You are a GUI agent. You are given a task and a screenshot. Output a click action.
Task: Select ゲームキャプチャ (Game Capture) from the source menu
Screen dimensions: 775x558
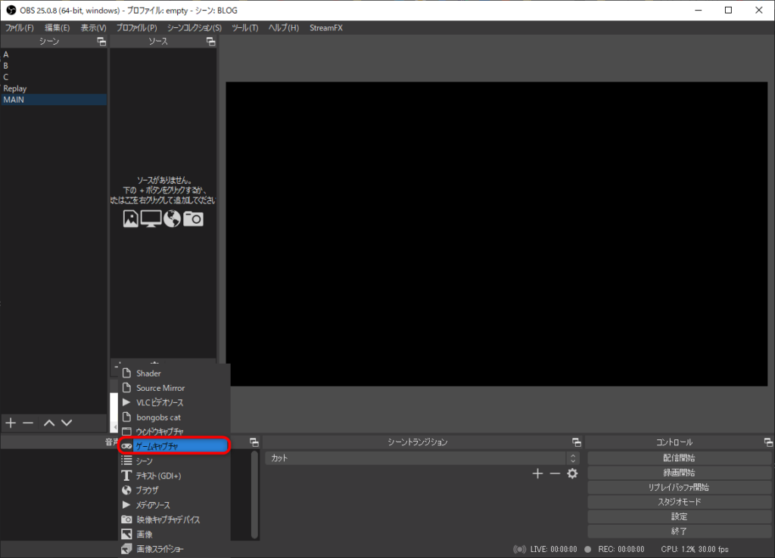[174, 446]
